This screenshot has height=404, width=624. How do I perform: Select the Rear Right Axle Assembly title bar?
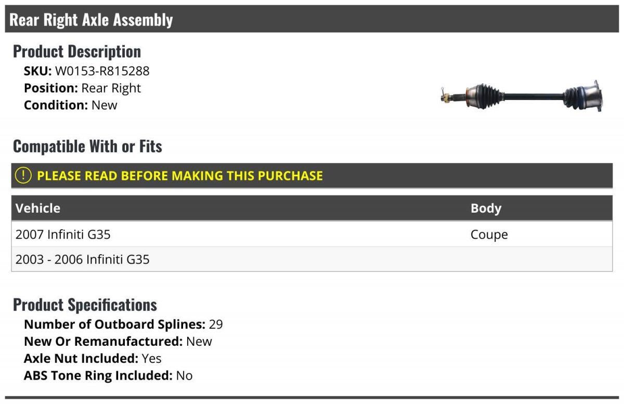click(x=312, y=19)
